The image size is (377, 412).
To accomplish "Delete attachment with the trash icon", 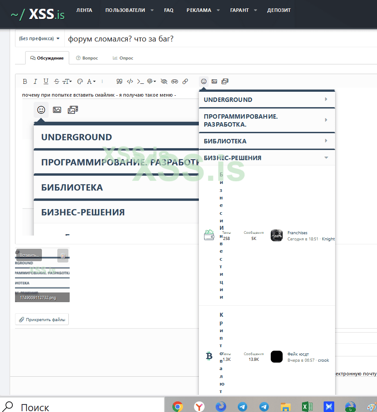I will [x=63, y=256].
